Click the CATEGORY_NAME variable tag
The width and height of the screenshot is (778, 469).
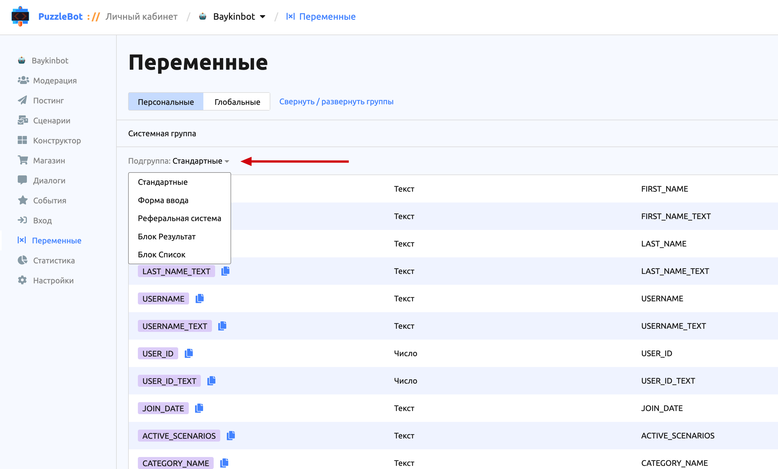tap(176, 463)
